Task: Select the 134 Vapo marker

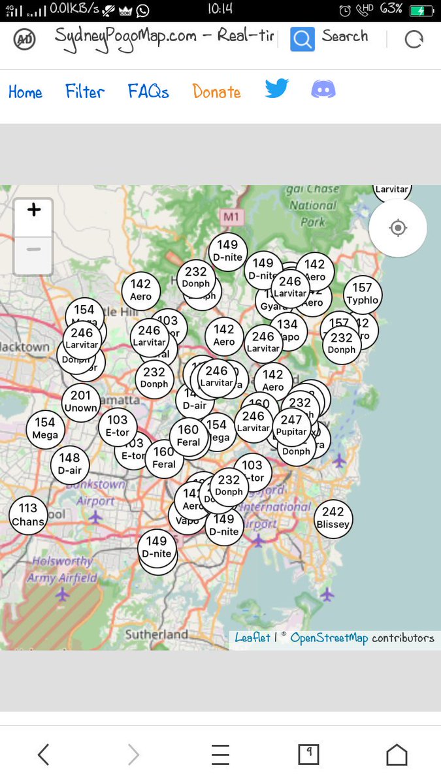Action: pyautogui.click(x=288, y=331)
